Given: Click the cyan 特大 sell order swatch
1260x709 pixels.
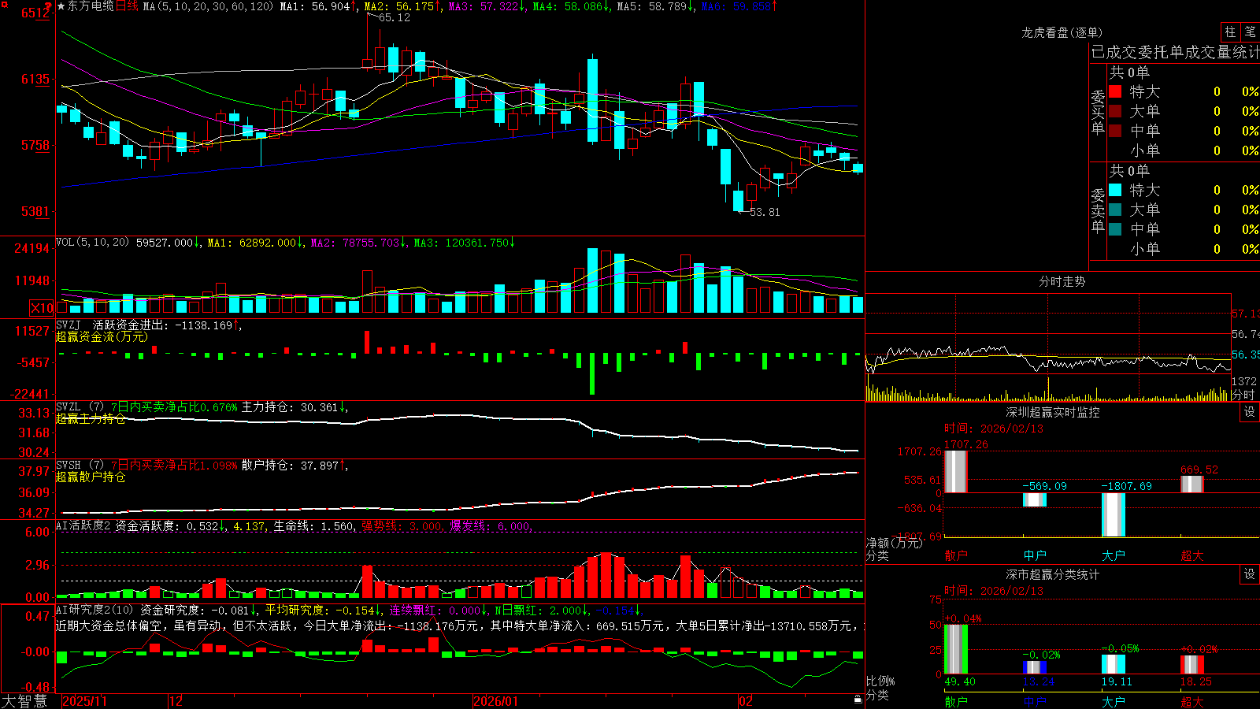Looking at the screenshot, I should click(x=1115, y=190).
